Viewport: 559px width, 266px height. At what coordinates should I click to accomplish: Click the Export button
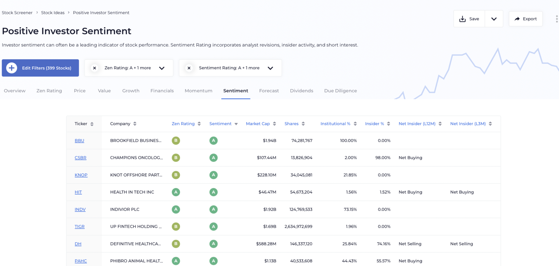click(x=526, y=19)
